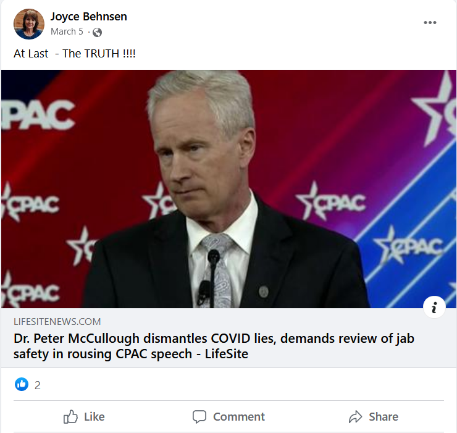Click the 'At Last - The TRUTH' post text
457x433 pixels.
74,54
